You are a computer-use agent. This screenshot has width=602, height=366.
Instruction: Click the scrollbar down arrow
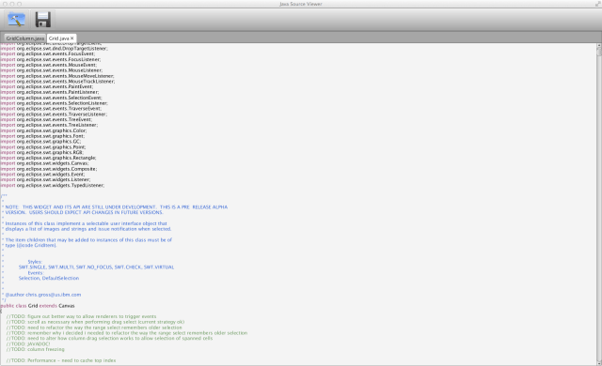[599, 362]
